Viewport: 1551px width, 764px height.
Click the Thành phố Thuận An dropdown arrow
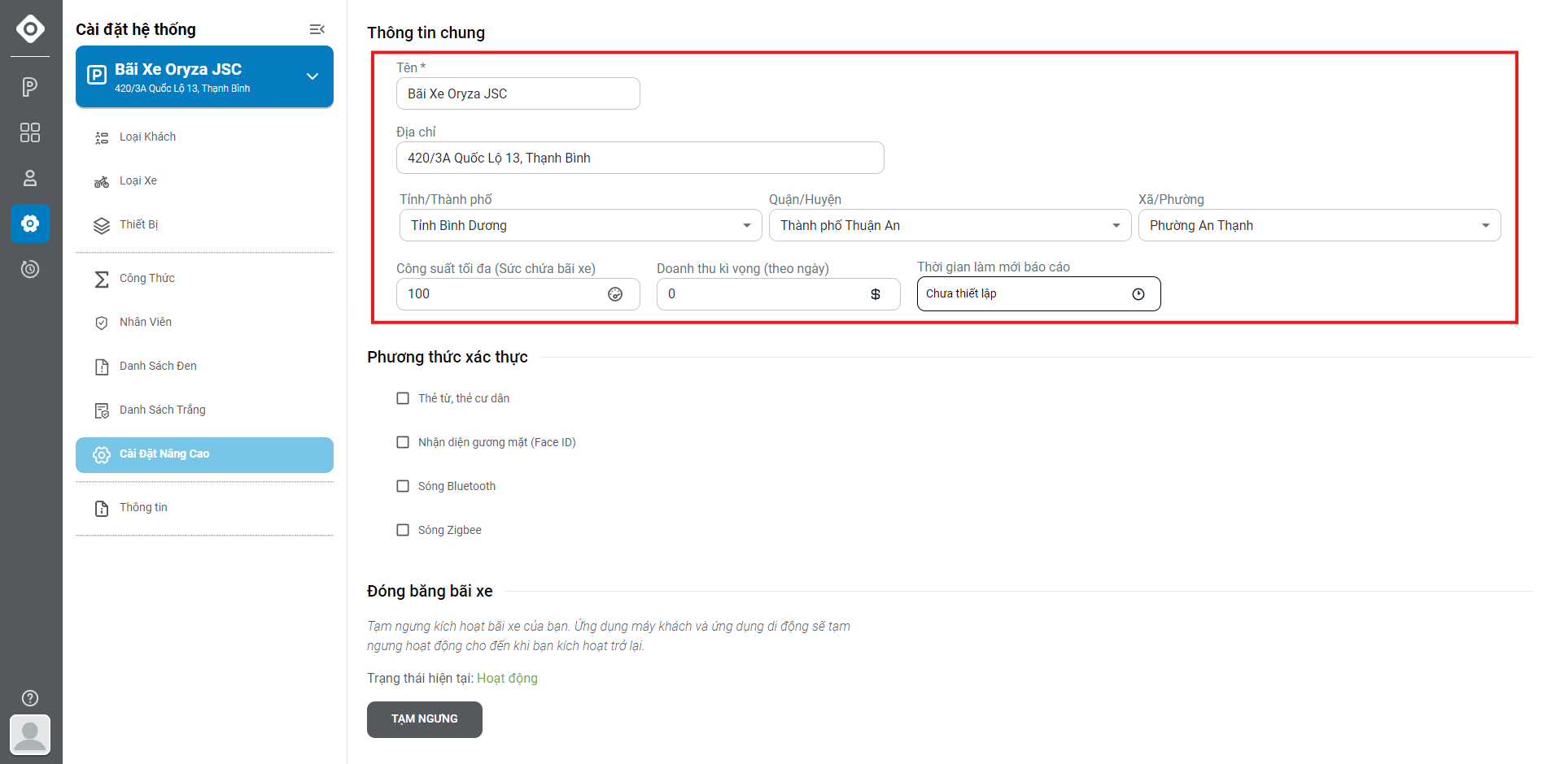click(1116, 226)
